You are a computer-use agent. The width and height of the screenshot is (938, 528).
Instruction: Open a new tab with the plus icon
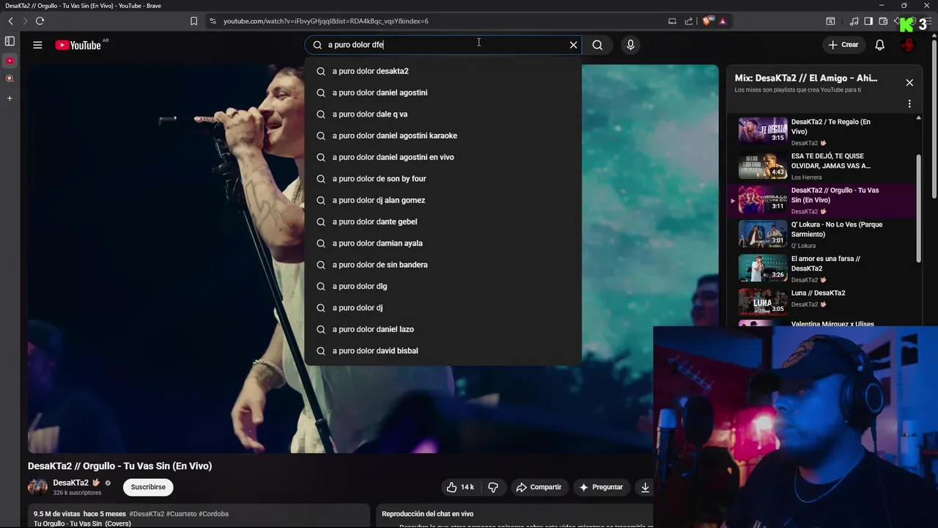pyautogui.click(x=10, y=98)
